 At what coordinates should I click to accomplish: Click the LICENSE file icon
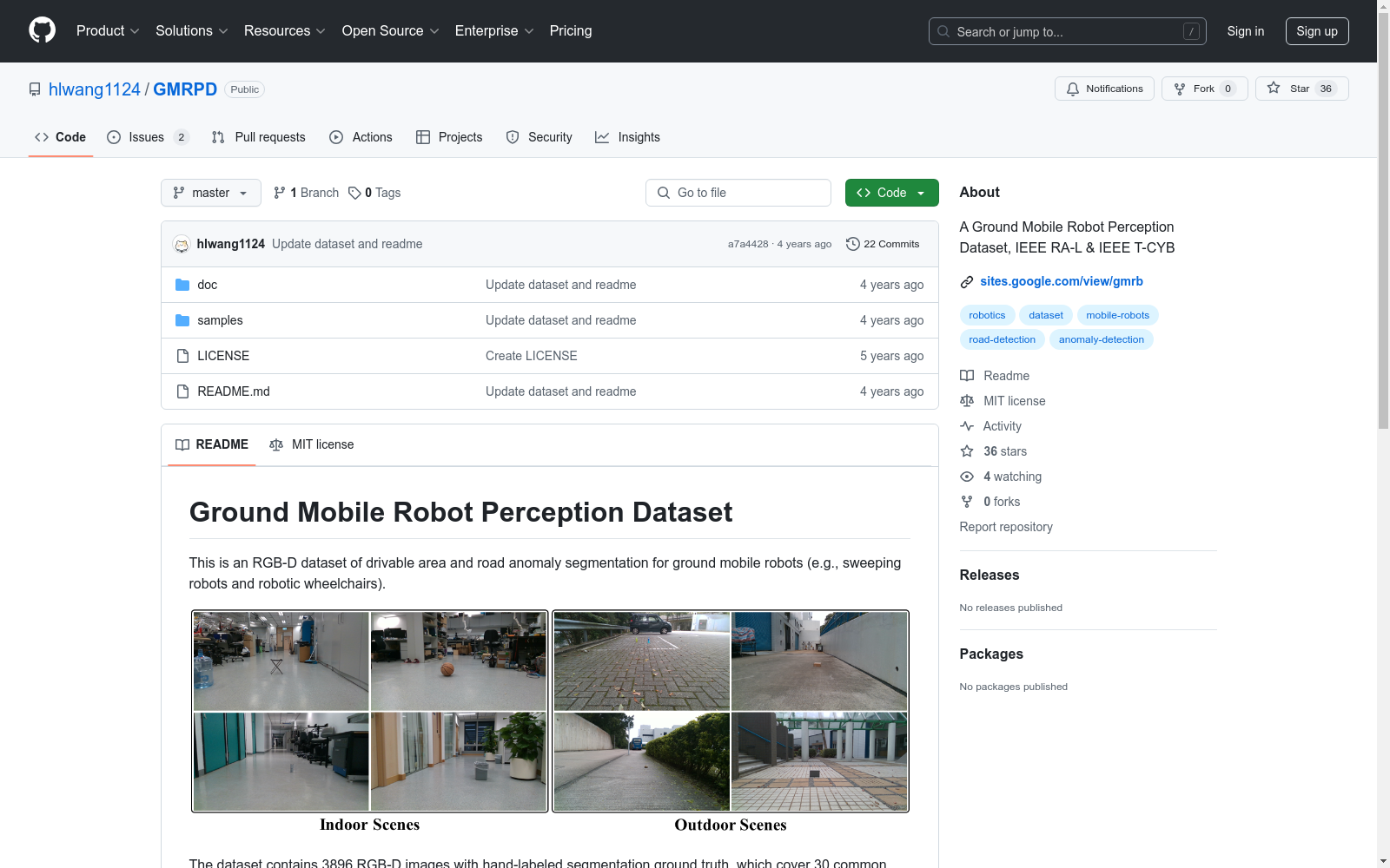[x=182, y=355]
